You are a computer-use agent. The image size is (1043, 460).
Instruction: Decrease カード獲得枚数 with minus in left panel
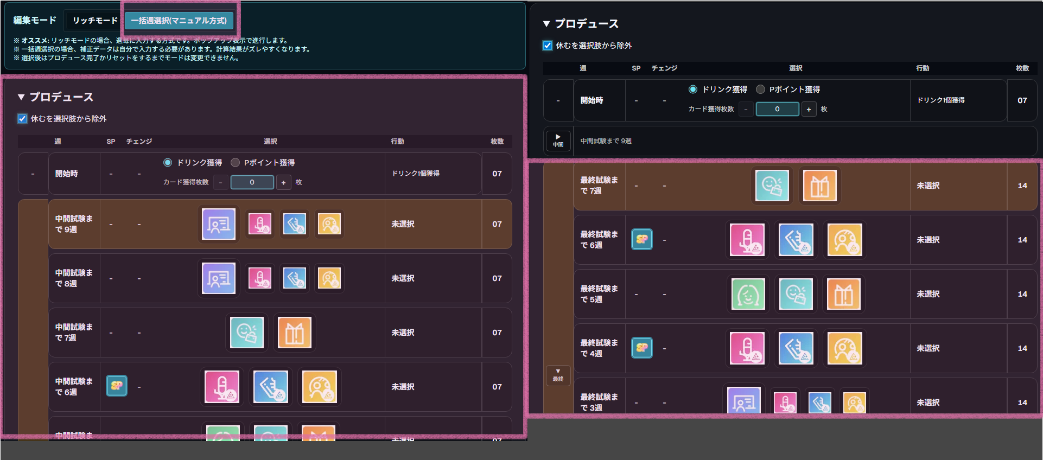click(220, 183)
